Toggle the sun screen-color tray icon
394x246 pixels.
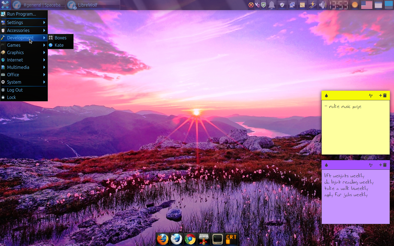355,5
